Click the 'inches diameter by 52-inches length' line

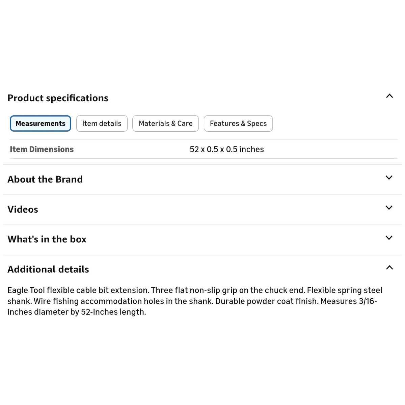(77, 312)
